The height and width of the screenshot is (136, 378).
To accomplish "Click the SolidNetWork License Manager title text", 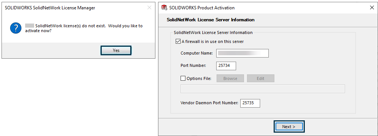I will tap(50, 8).
